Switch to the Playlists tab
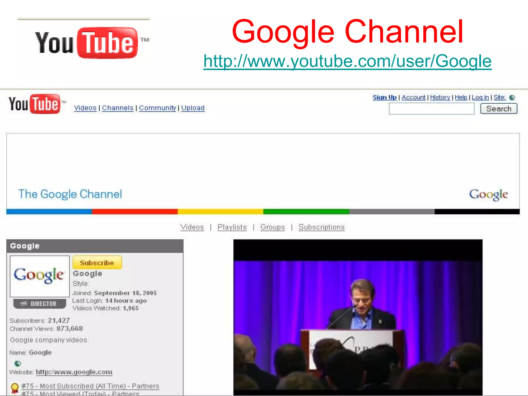Screen dimensions: 528x396 tap(232, 227)
